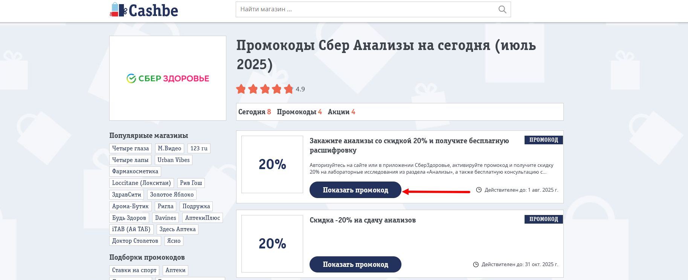Click 'Действителен до: 1 авг. 2025 г.' text
Viewport: 688px width, 280px height.
coord(521,190)
